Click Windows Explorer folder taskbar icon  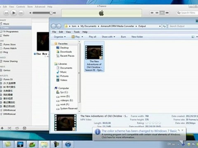point(44,144)
